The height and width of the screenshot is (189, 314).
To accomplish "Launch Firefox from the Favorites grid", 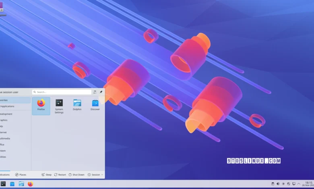I will 41,106.
